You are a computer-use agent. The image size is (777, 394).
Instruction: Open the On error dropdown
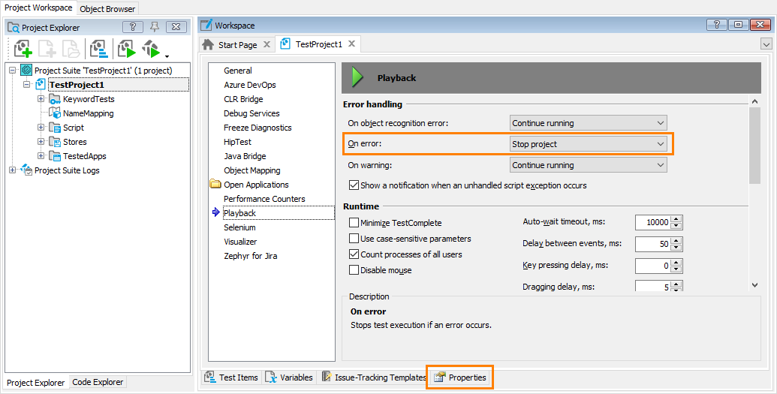pos(589,144)
